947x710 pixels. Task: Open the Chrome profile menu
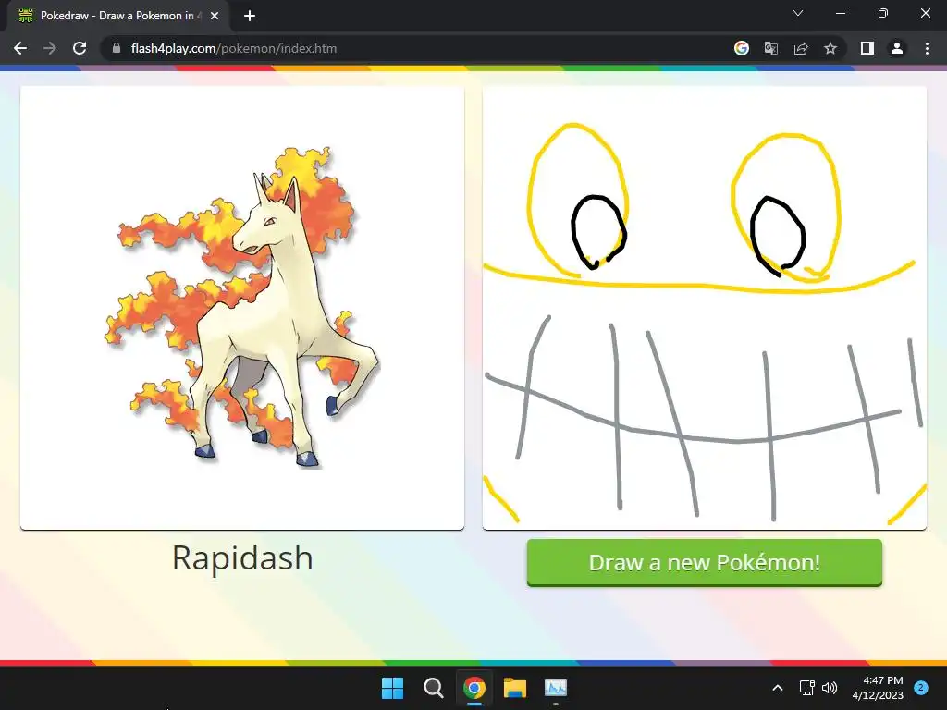coord(897,48)
